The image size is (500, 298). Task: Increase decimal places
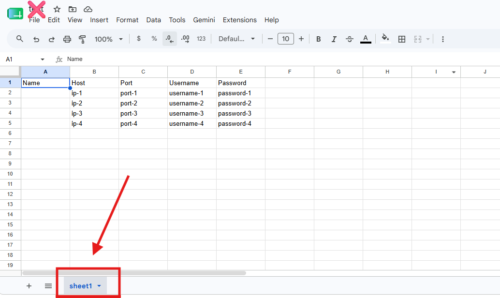[185, 39]
